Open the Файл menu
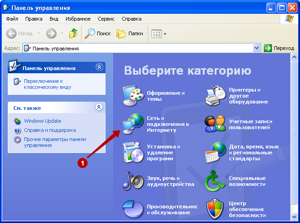This screenshot has height=223, width=300. (x=12, y=19)
